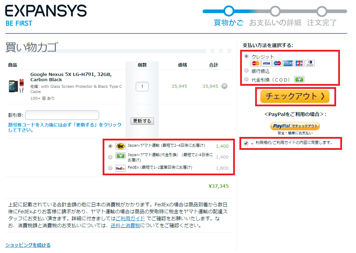This screenshot has height=253, width=356.
Task: Click the VISA card icon
Action: 266,63
